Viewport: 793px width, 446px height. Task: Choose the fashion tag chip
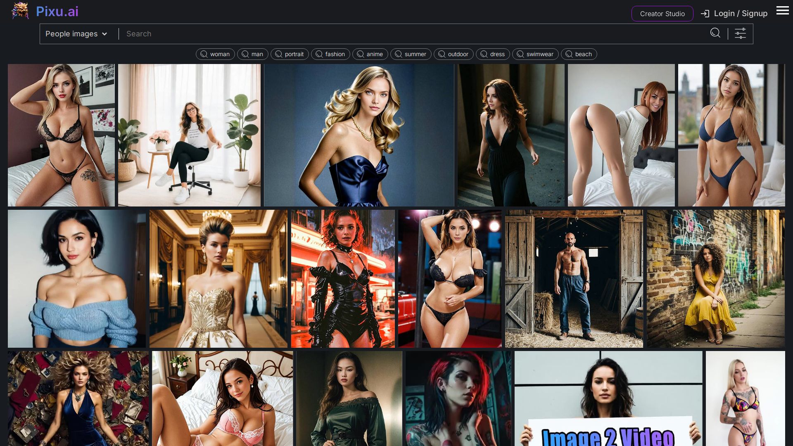coord(330,54)
